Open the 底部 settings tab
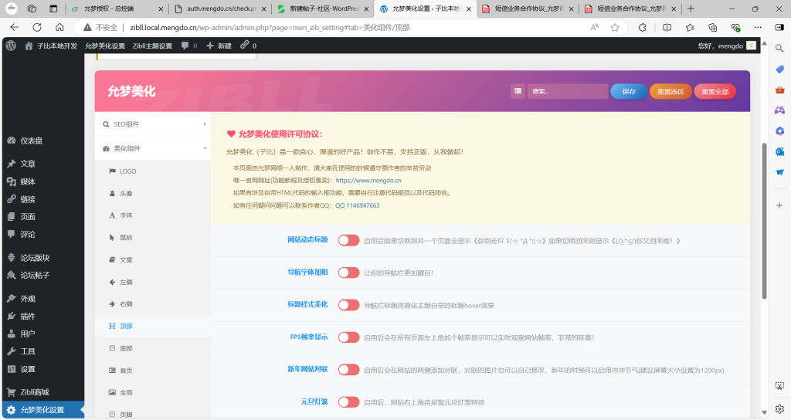 (126, 349)
